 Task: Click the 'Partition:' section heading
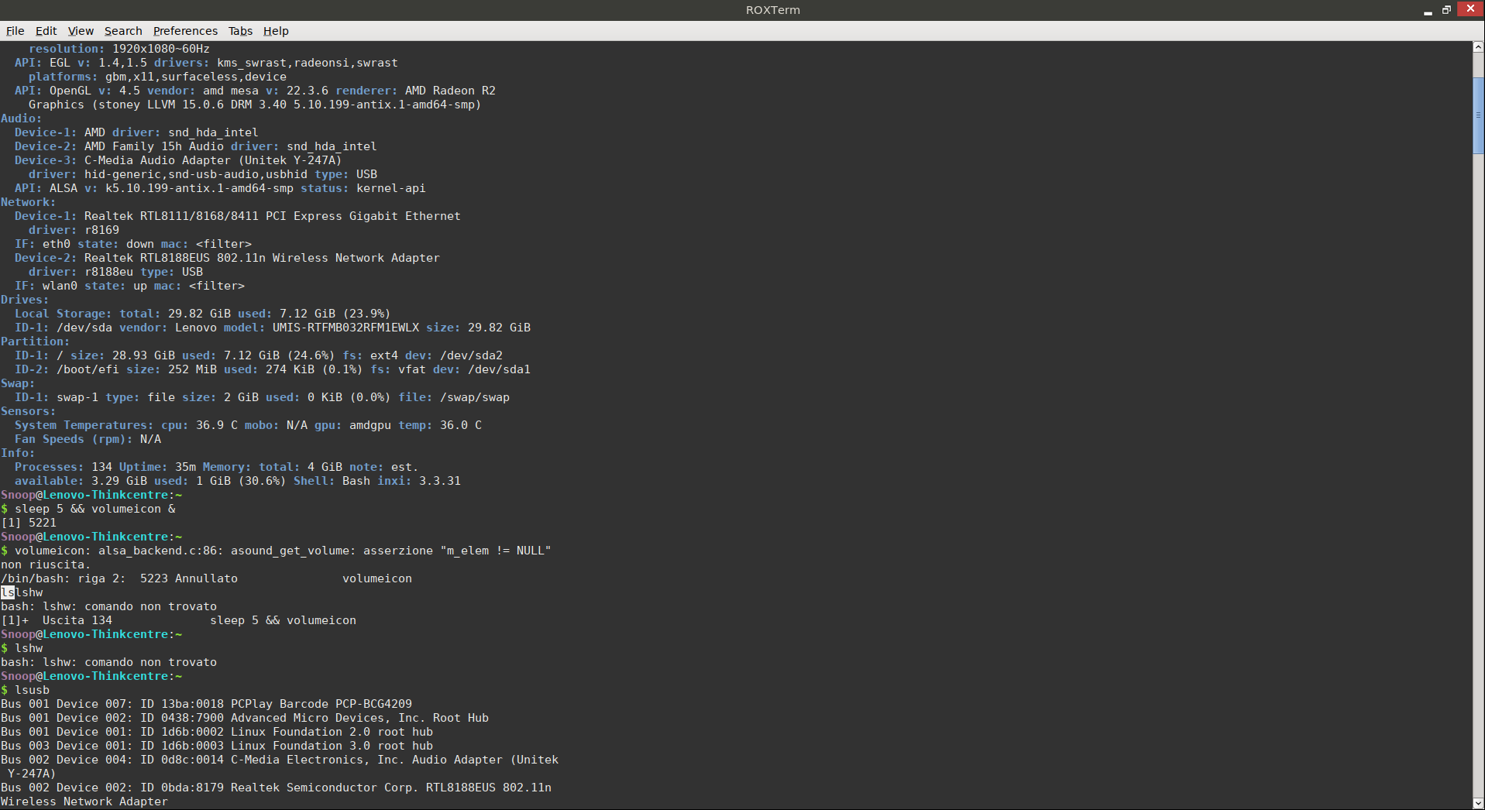click(x=35, y=342)
